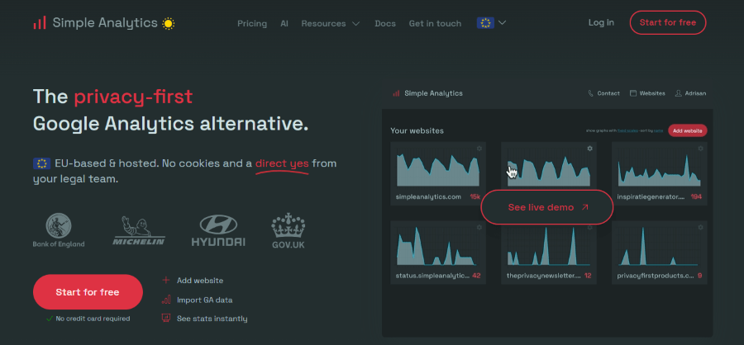Image resolution: width=744 pixels, height=345 pixels.
Task: Click the Import GA data chart icon
Action: [x=166, y=300]
